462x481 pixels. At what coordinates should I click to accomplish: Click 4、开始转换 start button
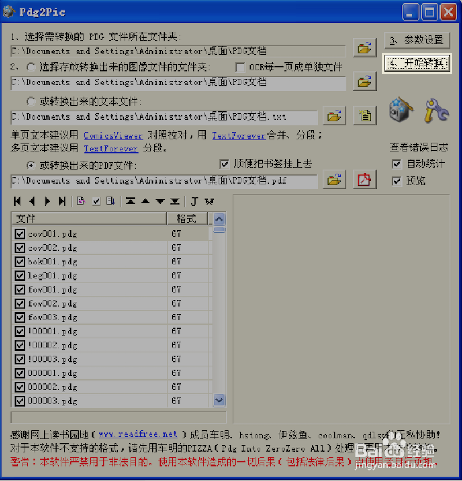(x=417, y=64)
